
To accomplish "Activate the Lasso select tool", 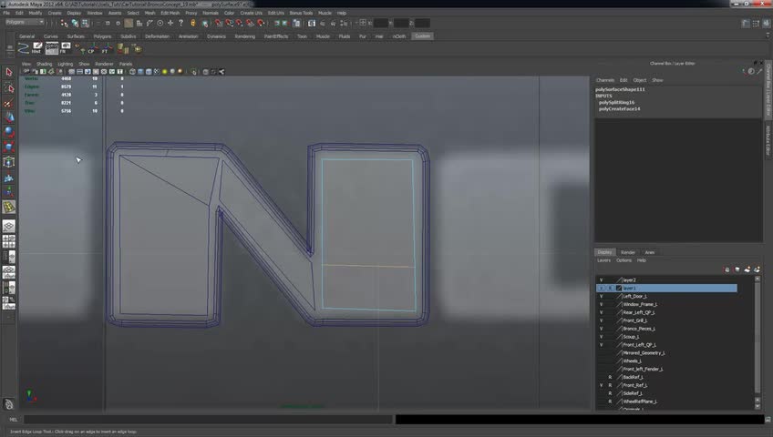I will point(9,87).
